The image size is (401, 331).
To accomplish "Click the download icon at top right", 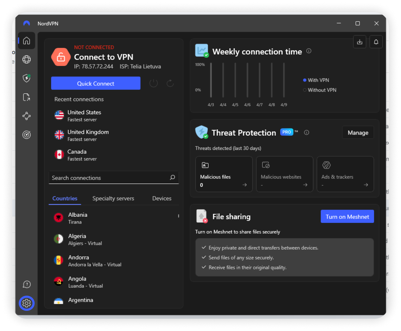I will [360, 42].
